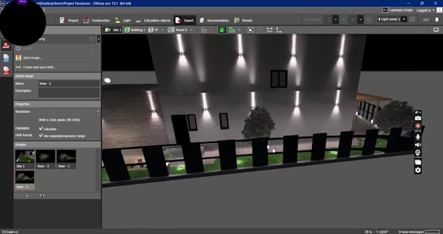Viewport: 443px width, 234px height.
Task: Select the green 3D view icon
Action: click(222, 30)
